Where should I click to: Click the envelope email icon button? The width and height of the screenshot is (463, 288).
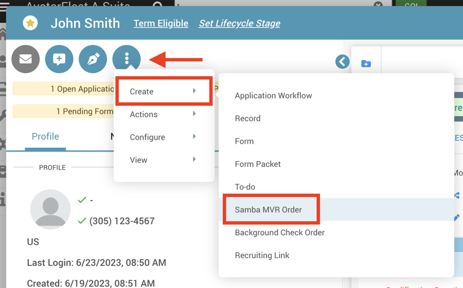[x=26, y=59]
